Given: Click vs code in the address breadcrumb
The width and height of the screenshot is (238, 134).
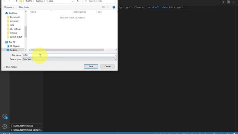Looking at the screenshot, I should tap(50, 1).
